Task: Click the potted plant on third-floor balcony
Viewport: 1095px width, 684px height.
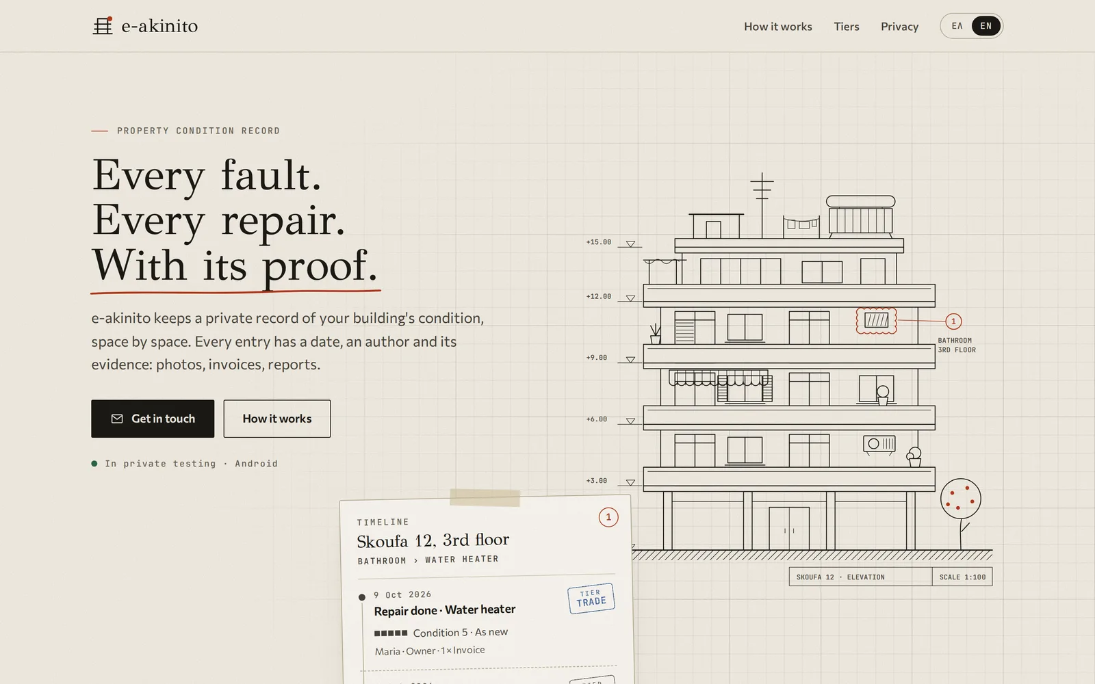Action: click(655, 334)
